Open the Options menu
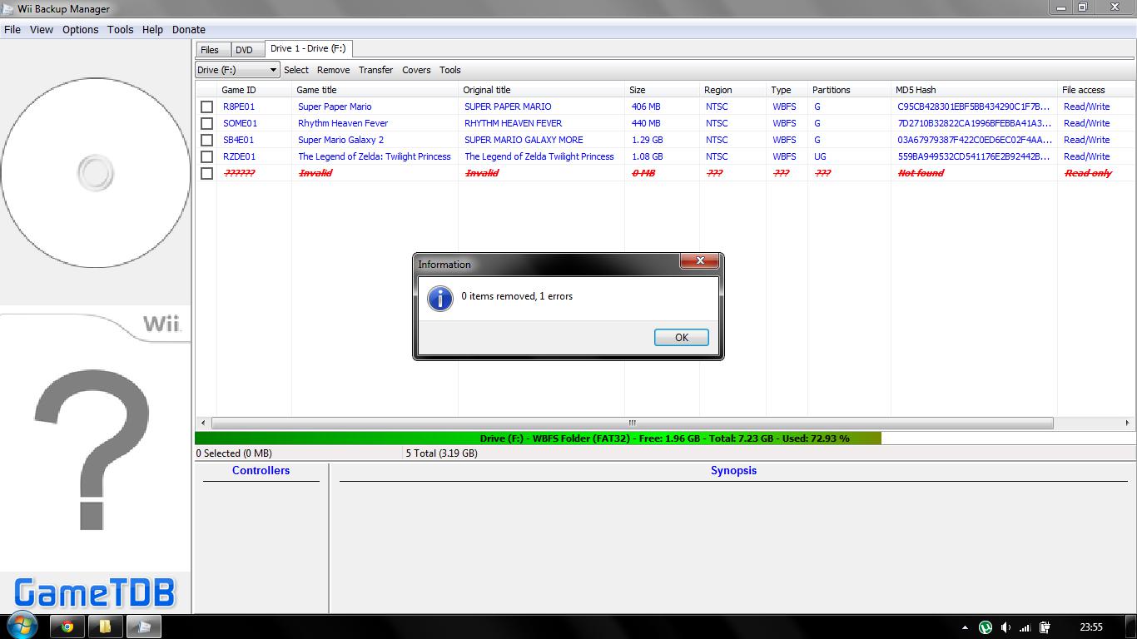The width and height of the screenshot is (1137, 639). pyautogui.click(x=81, y=29)
